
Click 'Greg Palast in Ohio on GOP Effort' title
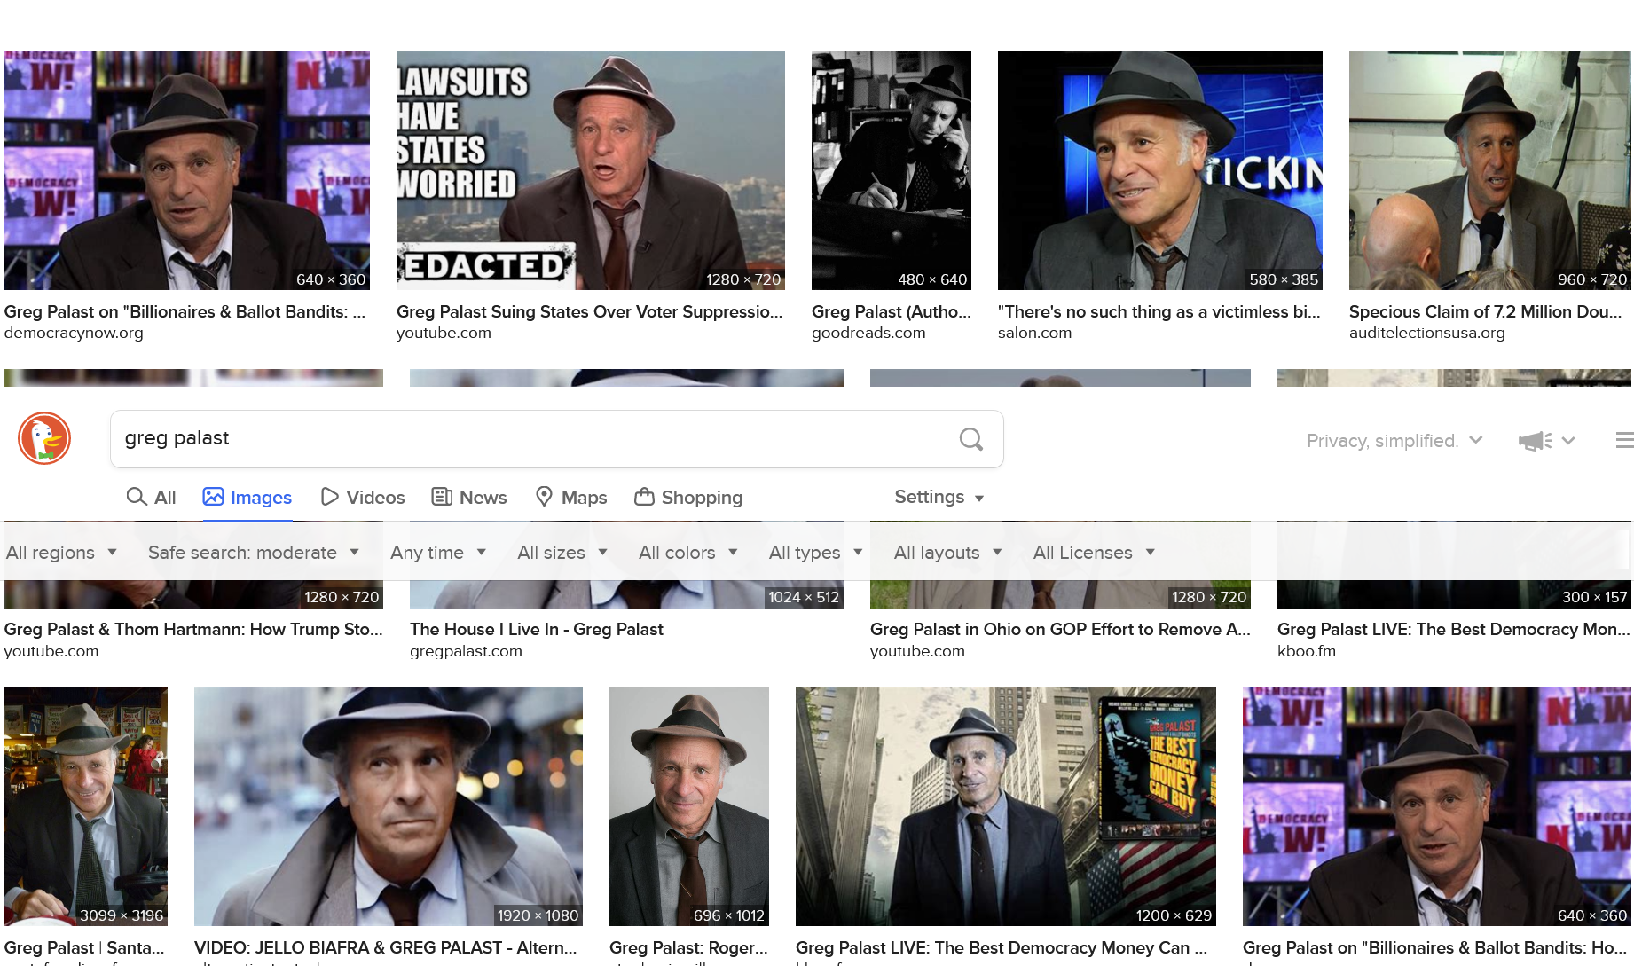(x=1060, y=629)
